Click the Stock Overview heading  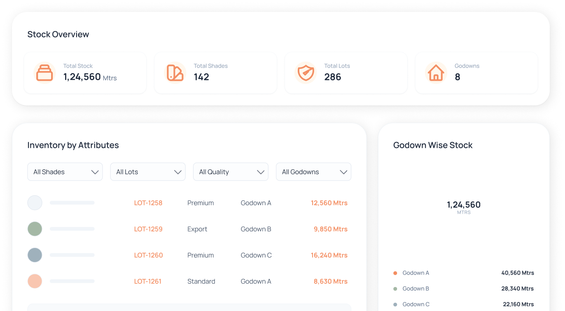[58, 34]
